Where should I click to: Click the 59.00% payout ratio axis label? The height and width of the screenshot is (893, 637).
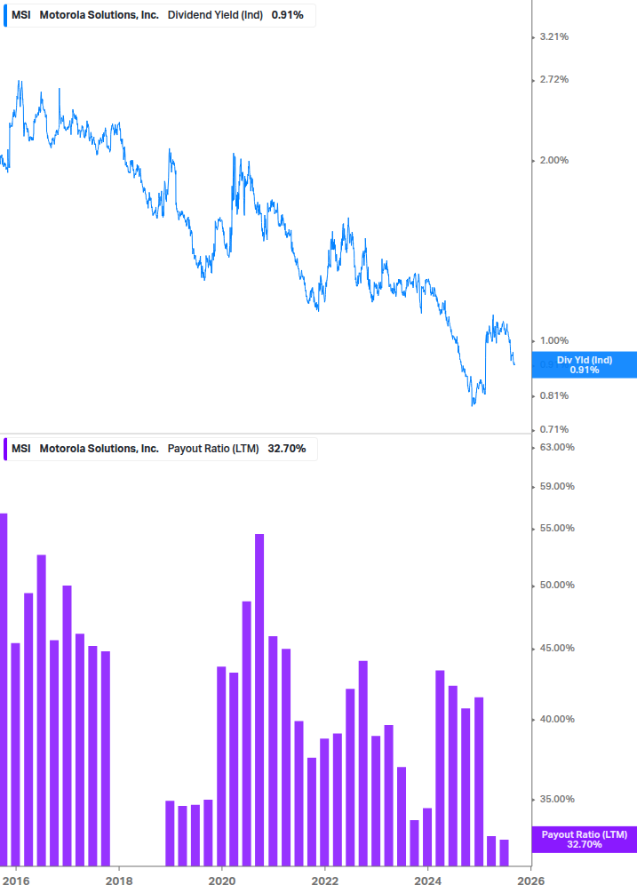click(x=557, y=486)
